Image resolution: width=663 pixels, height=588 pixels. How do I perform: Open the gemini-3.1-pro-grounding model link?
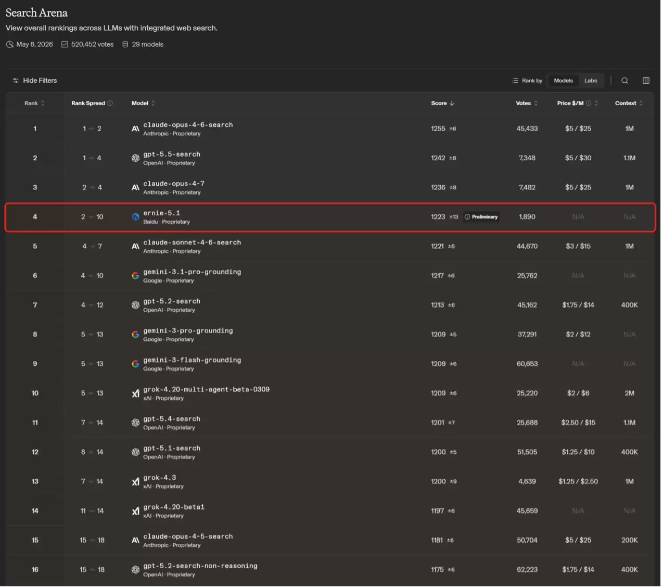point(193,273)
